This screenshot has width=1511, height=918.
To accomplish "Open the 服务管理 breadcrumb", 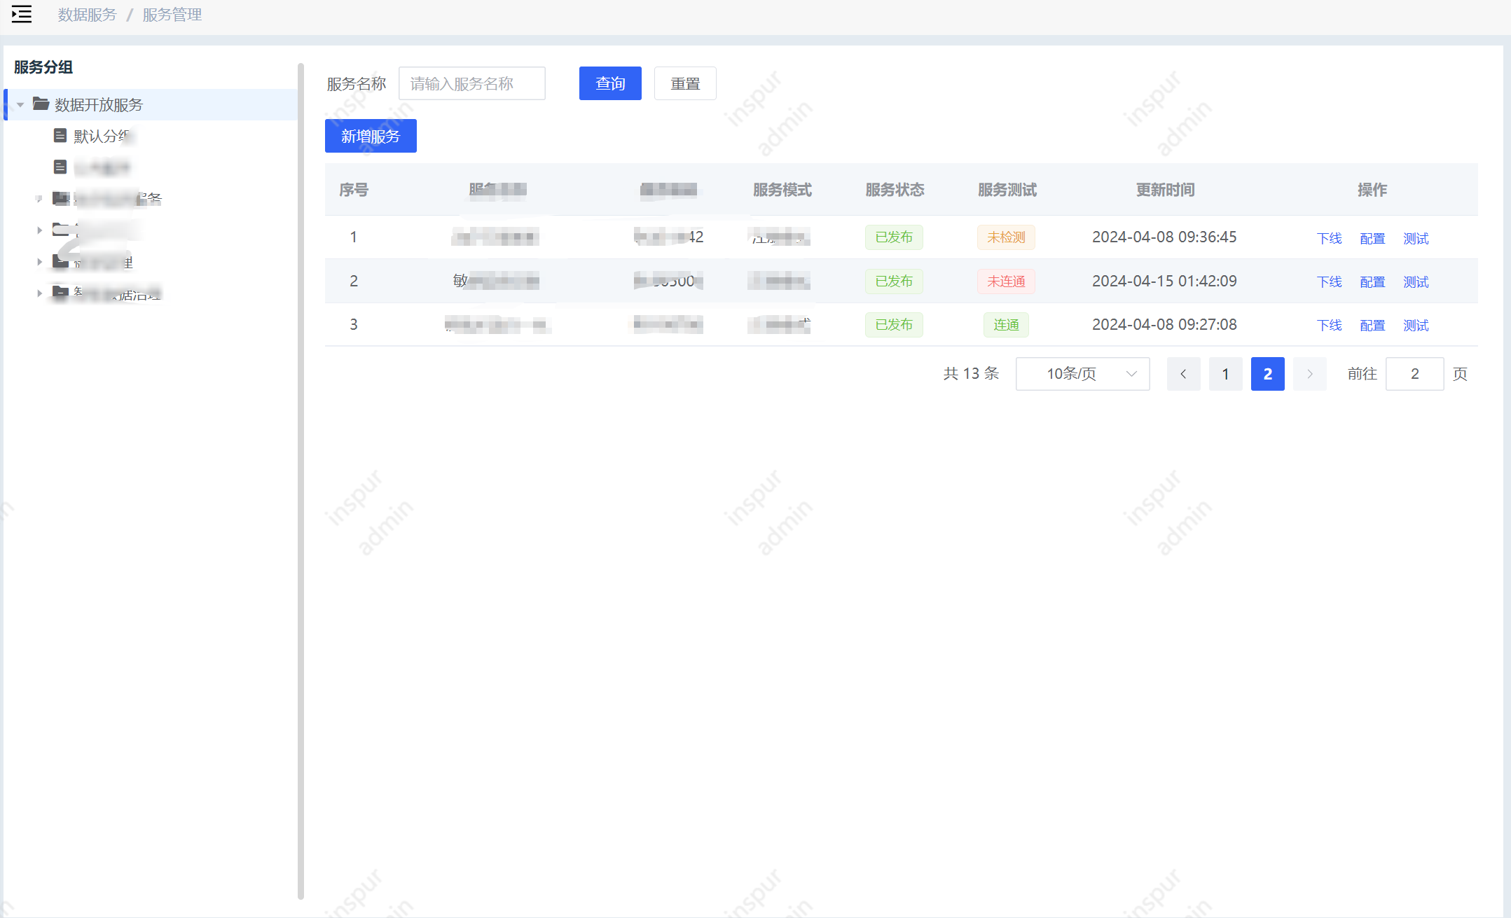I will [x=172, y=15].
